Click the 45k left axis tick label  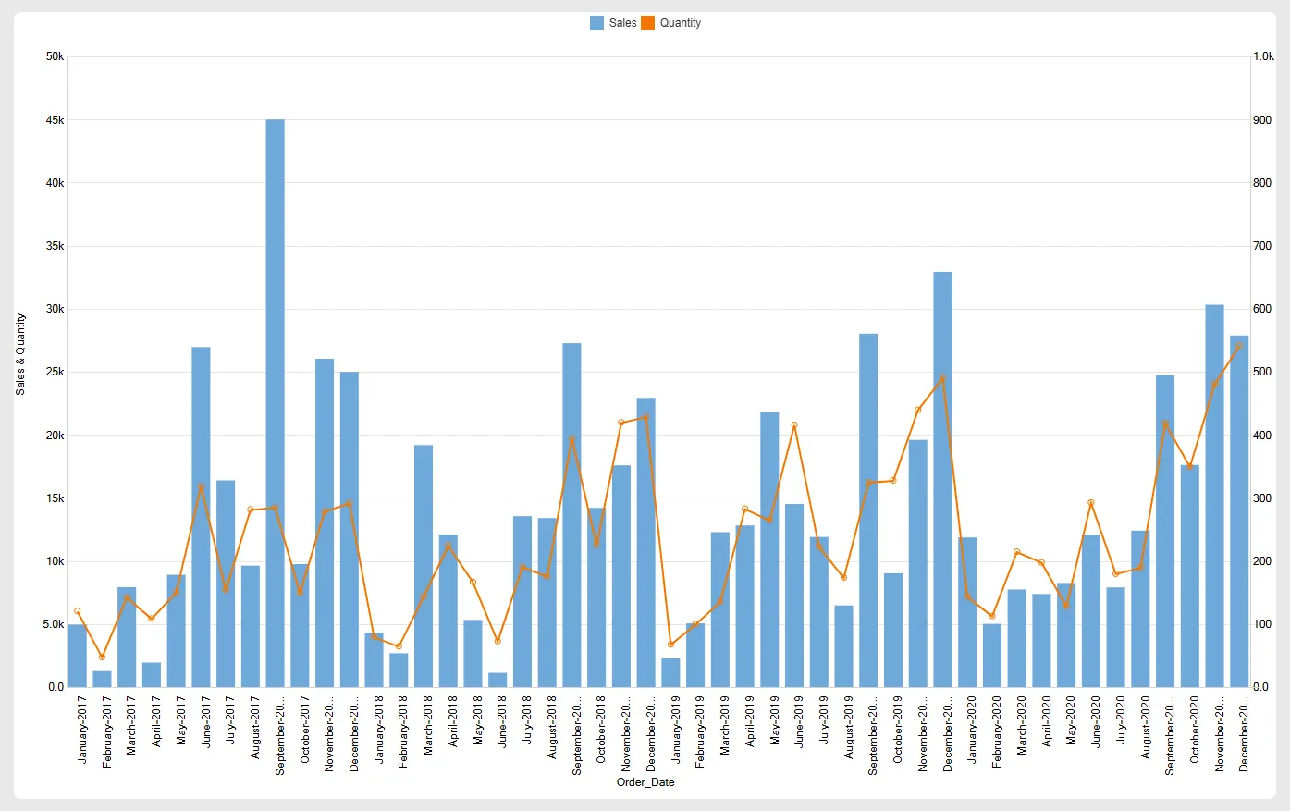(55, 120)
